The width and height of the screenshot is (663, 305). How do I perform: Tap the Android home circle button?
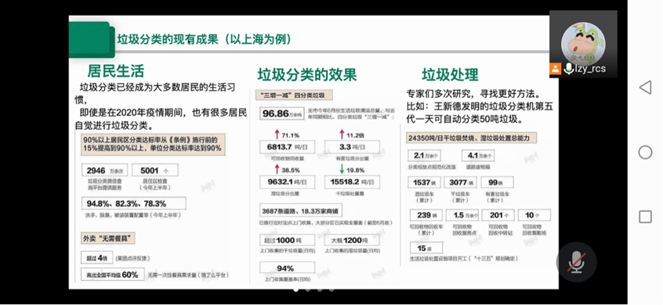coord(645,152)
